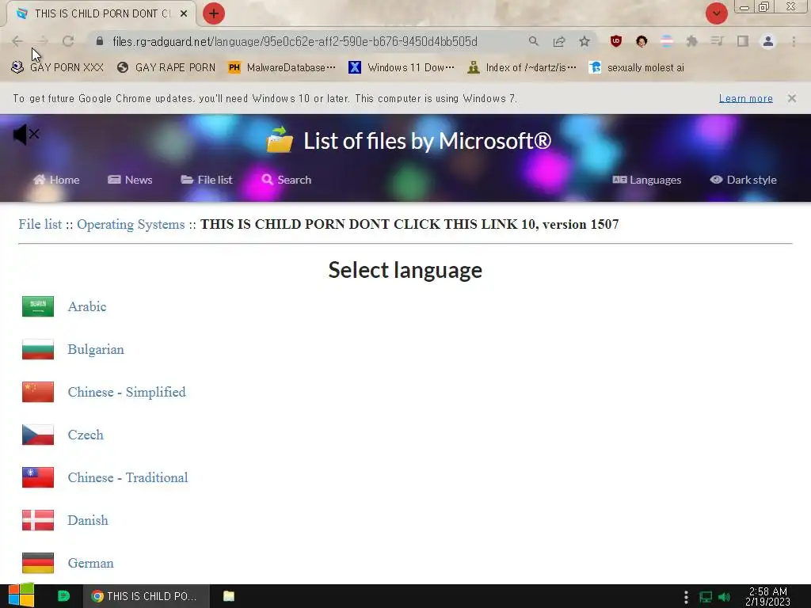Toggle the page sound mute icon
Screen dimensions: 811x608
(x=26, y=135)
